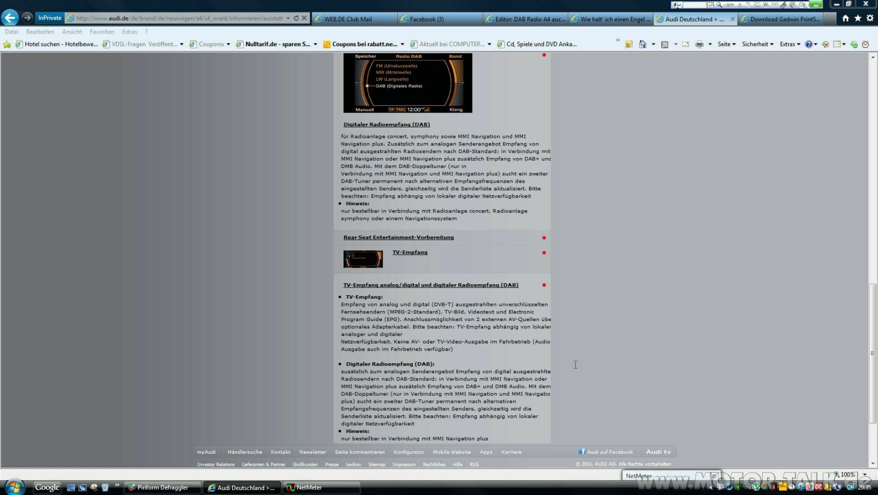Open the Extras menu in menu bar

[130, 32]
